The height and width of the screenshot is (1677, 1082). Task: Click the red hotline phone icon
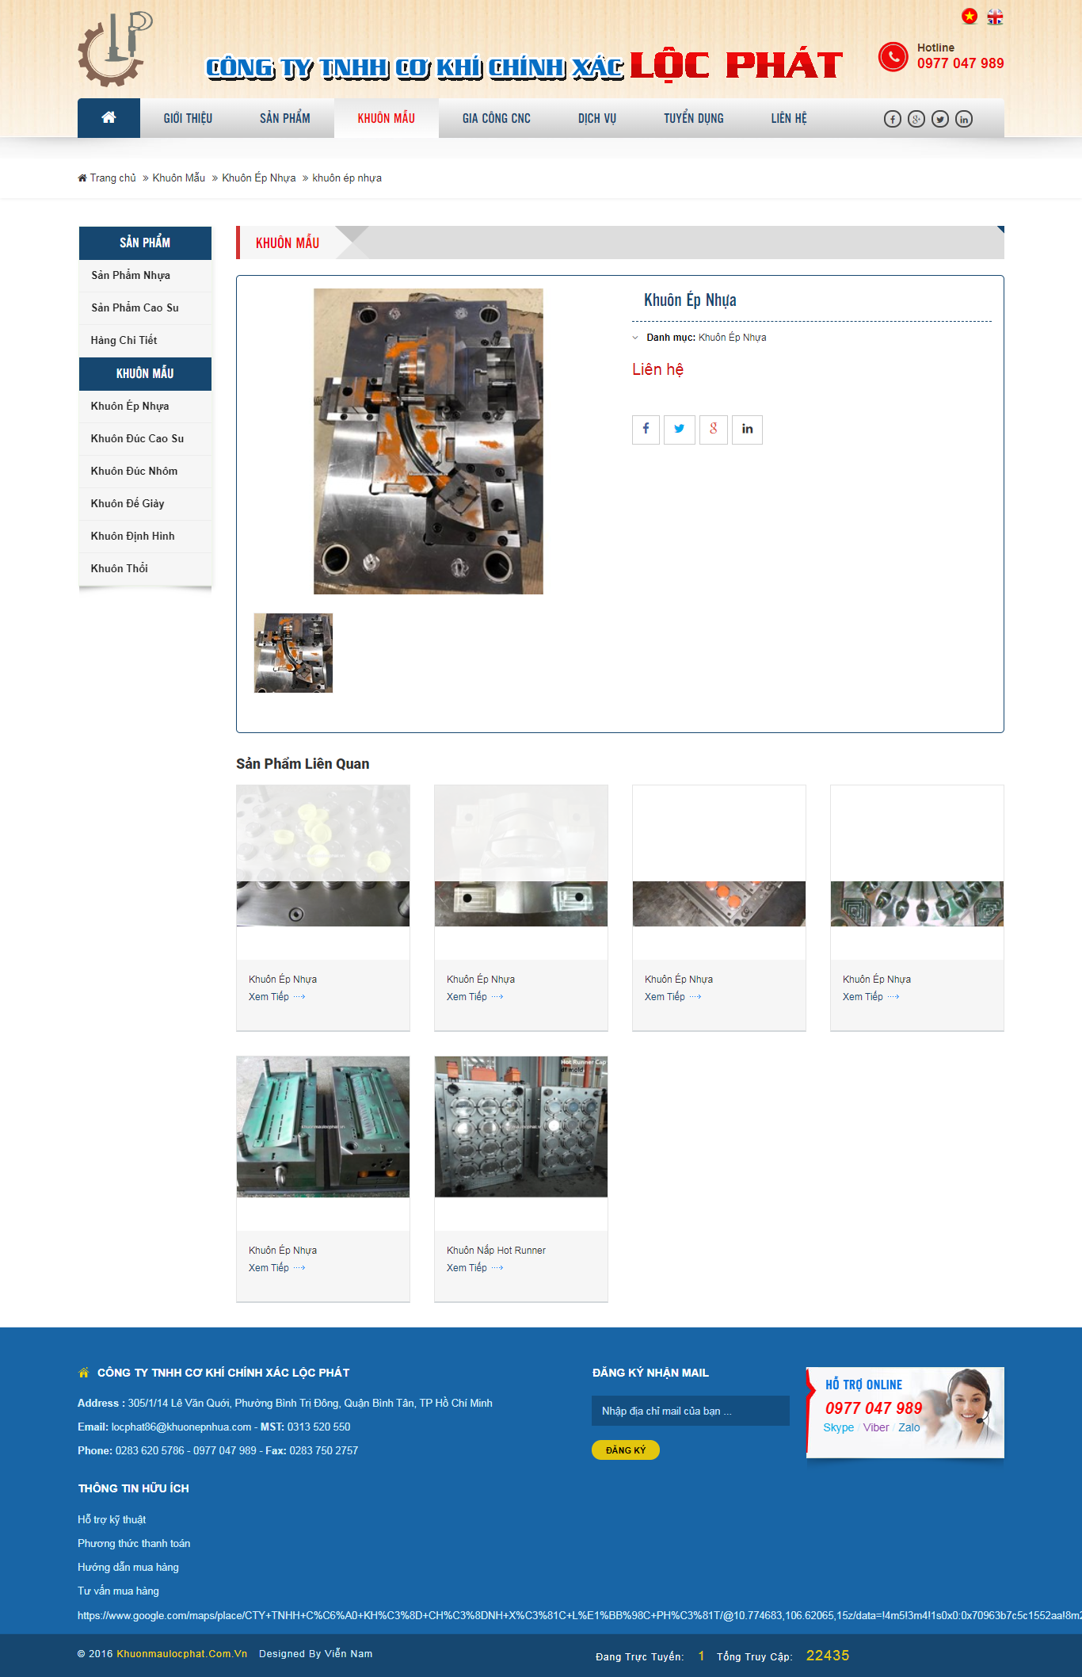click(x=893, y=56)
